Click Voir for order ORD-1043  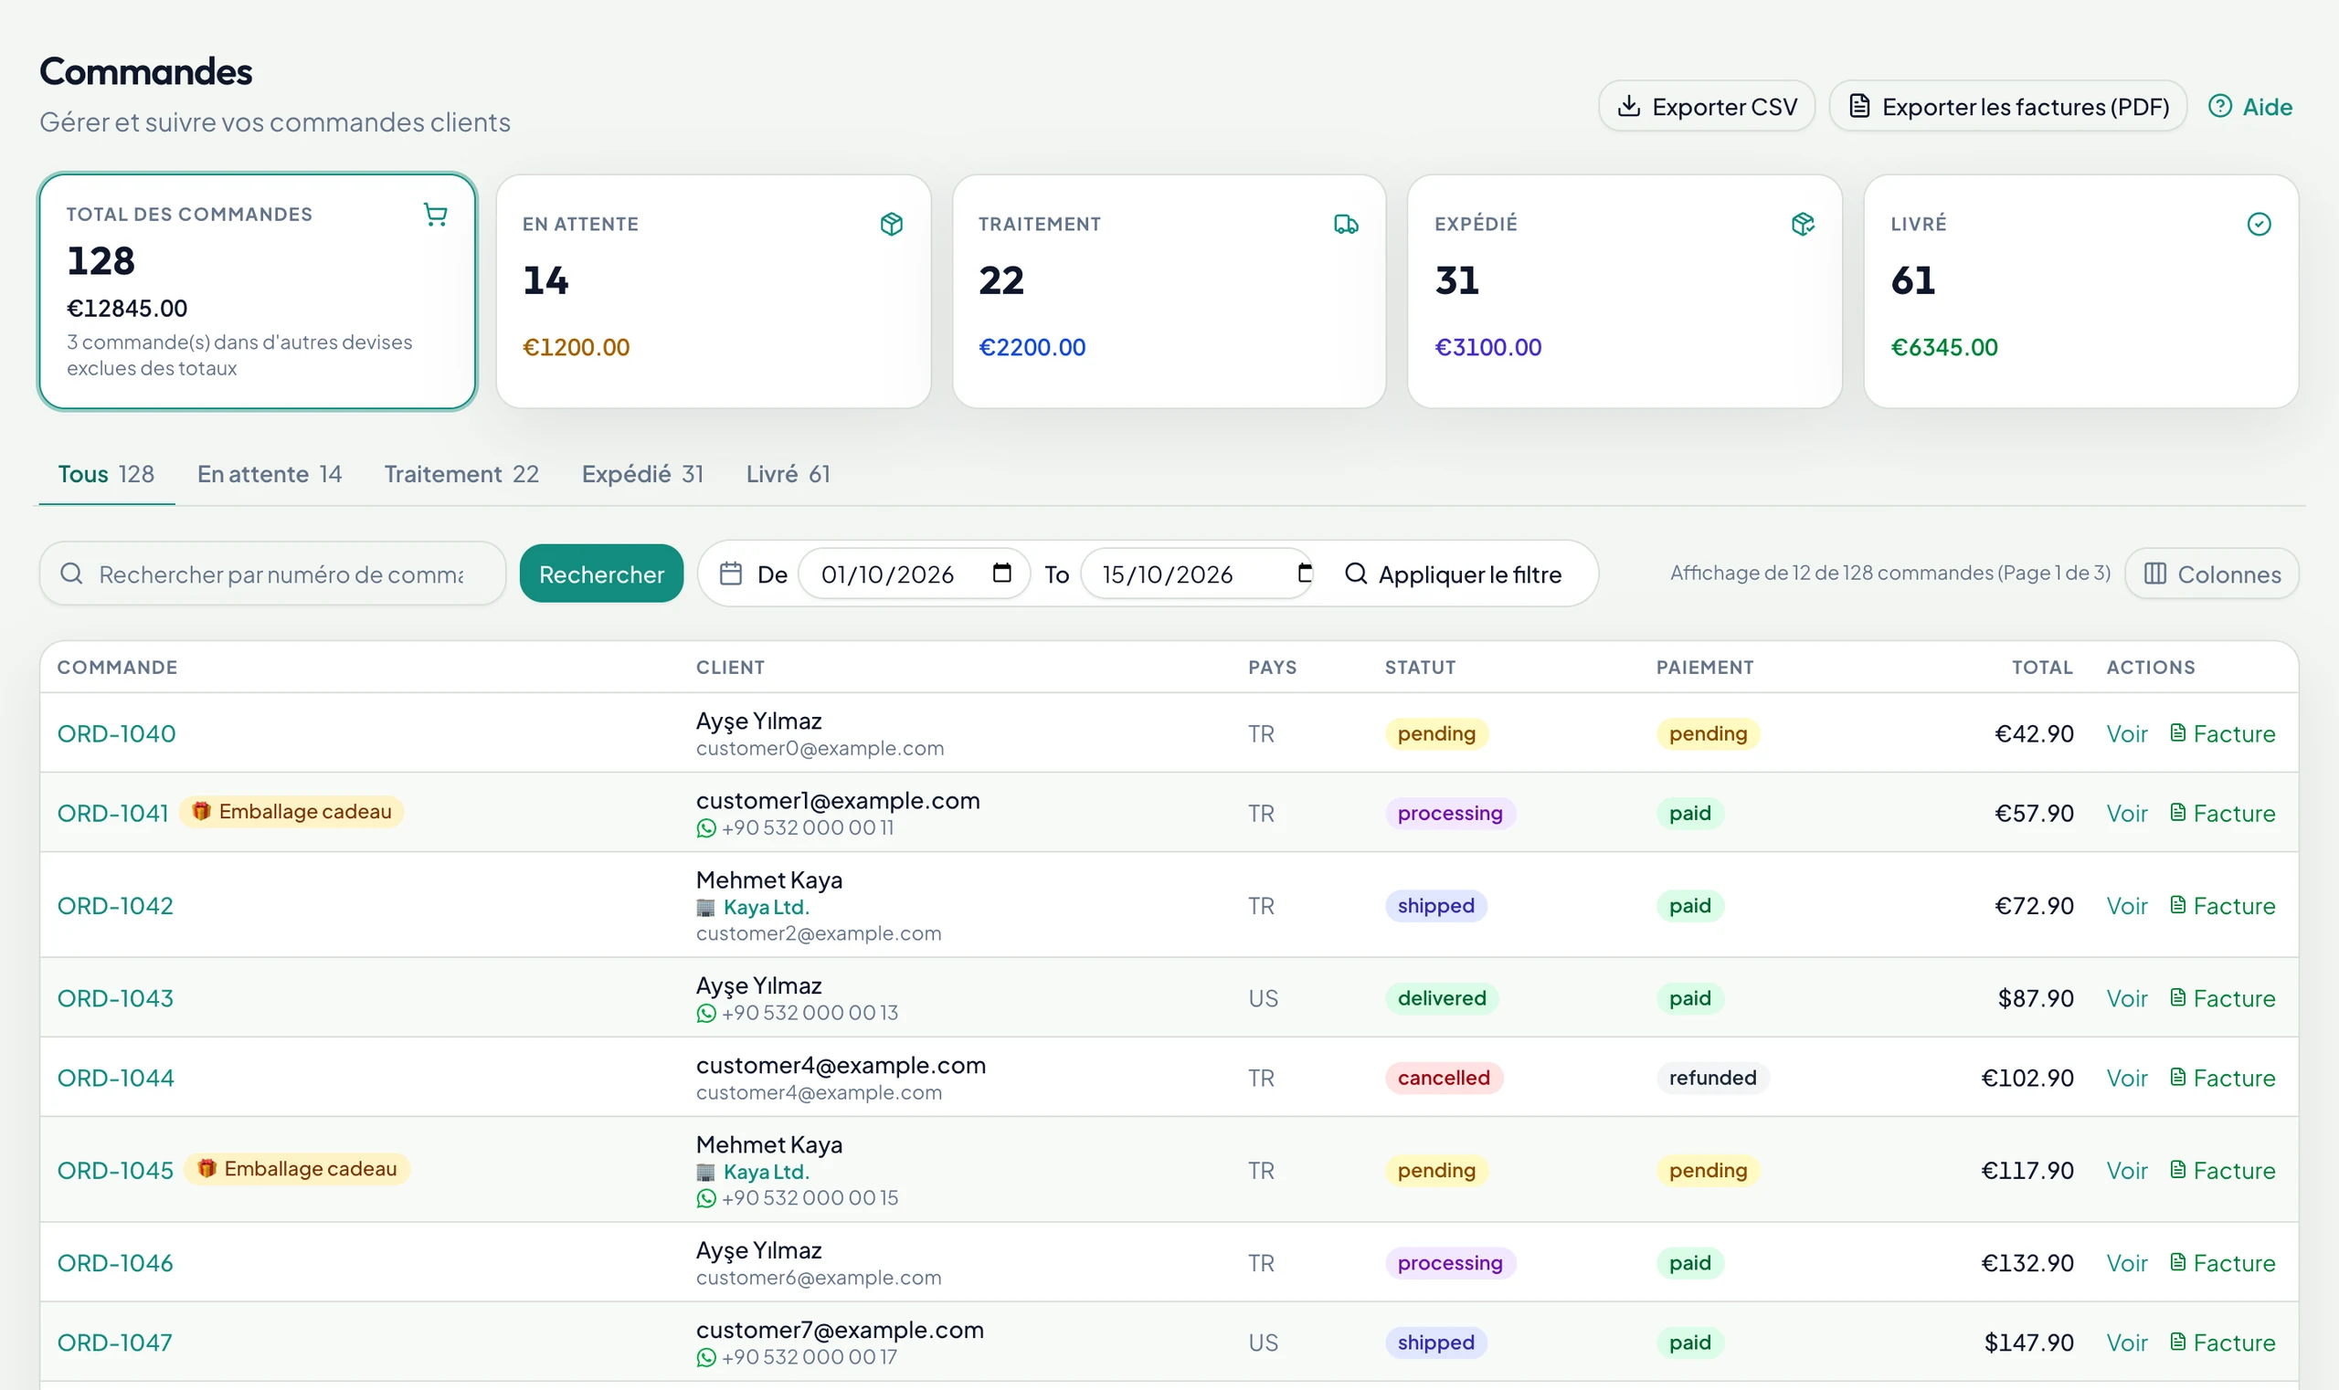click(2126, 998)
